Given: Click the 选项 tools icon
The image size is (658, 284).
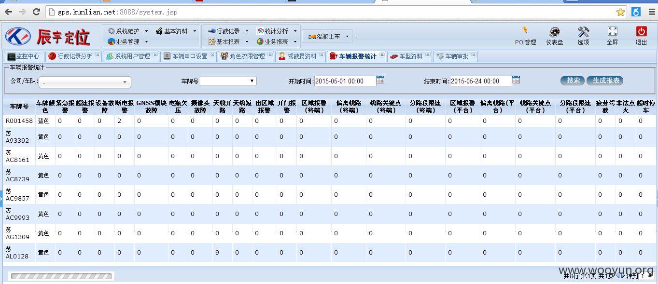Looking at the screenshot, I should [x=583, y=32].
